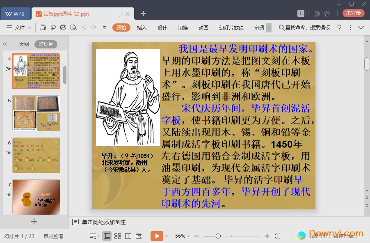Image resolution: width=370 pixels, height=243 pixels.
Task: Switch to slide sorter view icon
Action: (117, 236)
